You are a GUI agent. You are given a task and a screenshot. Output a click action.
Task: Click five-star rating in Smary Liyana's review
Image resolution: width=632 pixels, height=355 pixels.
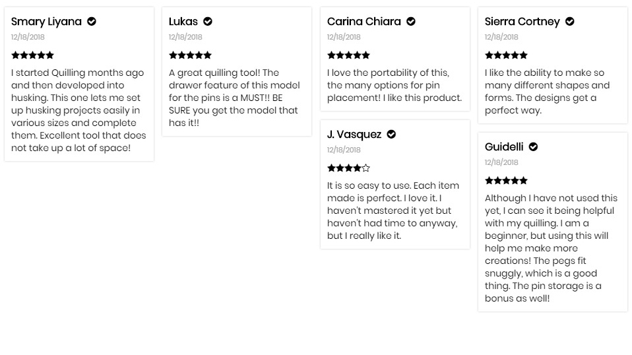(x=32, y=55)
